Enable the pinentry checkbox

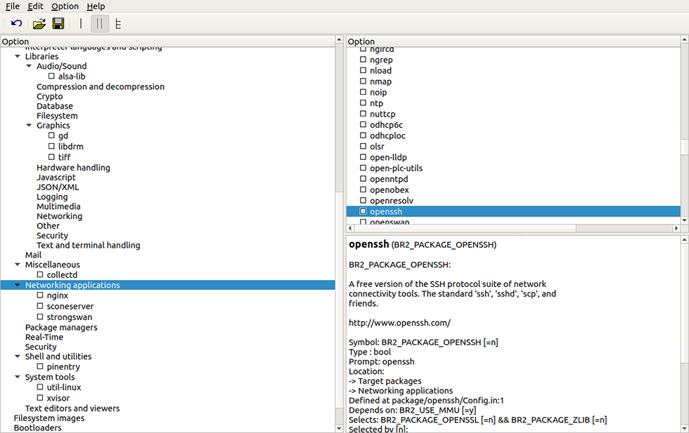pos(40,366)
